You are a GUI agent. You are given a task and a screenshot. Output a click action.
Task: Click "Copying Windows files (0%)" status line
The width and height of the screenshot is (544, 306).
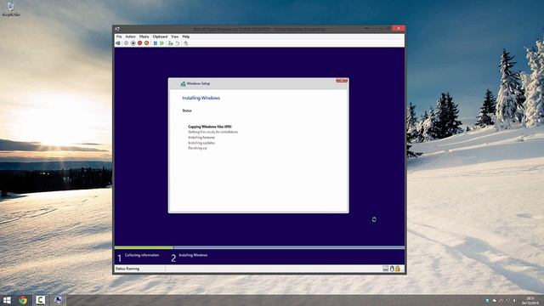(210, 127)
